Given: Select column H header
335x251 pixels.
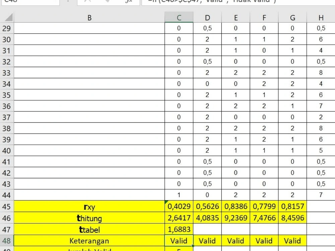Looking at the screenshot, I should pyautogui.click(x=321, y=17).
